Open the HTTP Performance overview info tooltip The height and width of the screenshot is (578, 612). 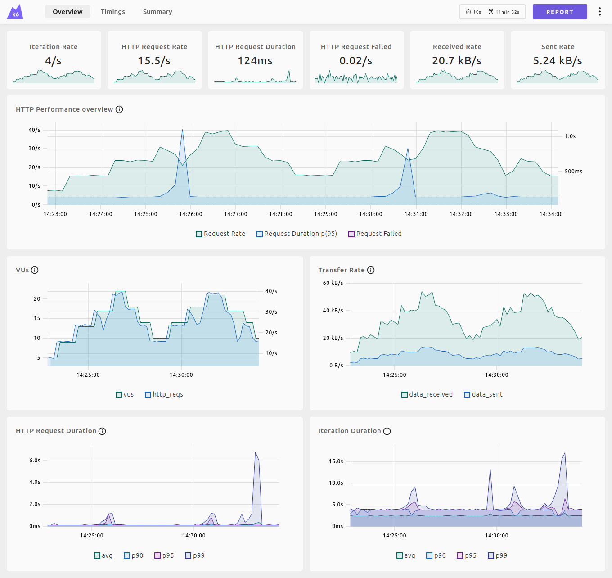pos(119,109)
